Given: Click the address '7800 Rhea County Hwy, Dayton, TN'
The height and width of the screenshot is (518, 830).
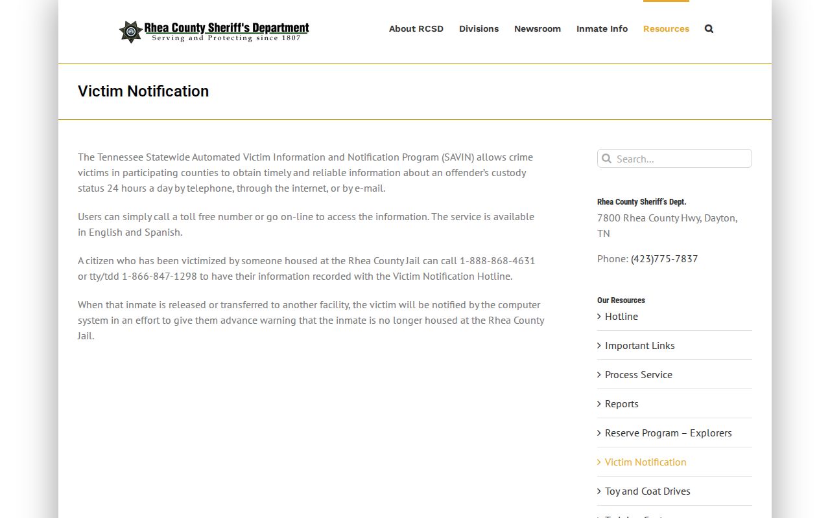Looking at the screenshot, I should (667, 225).
